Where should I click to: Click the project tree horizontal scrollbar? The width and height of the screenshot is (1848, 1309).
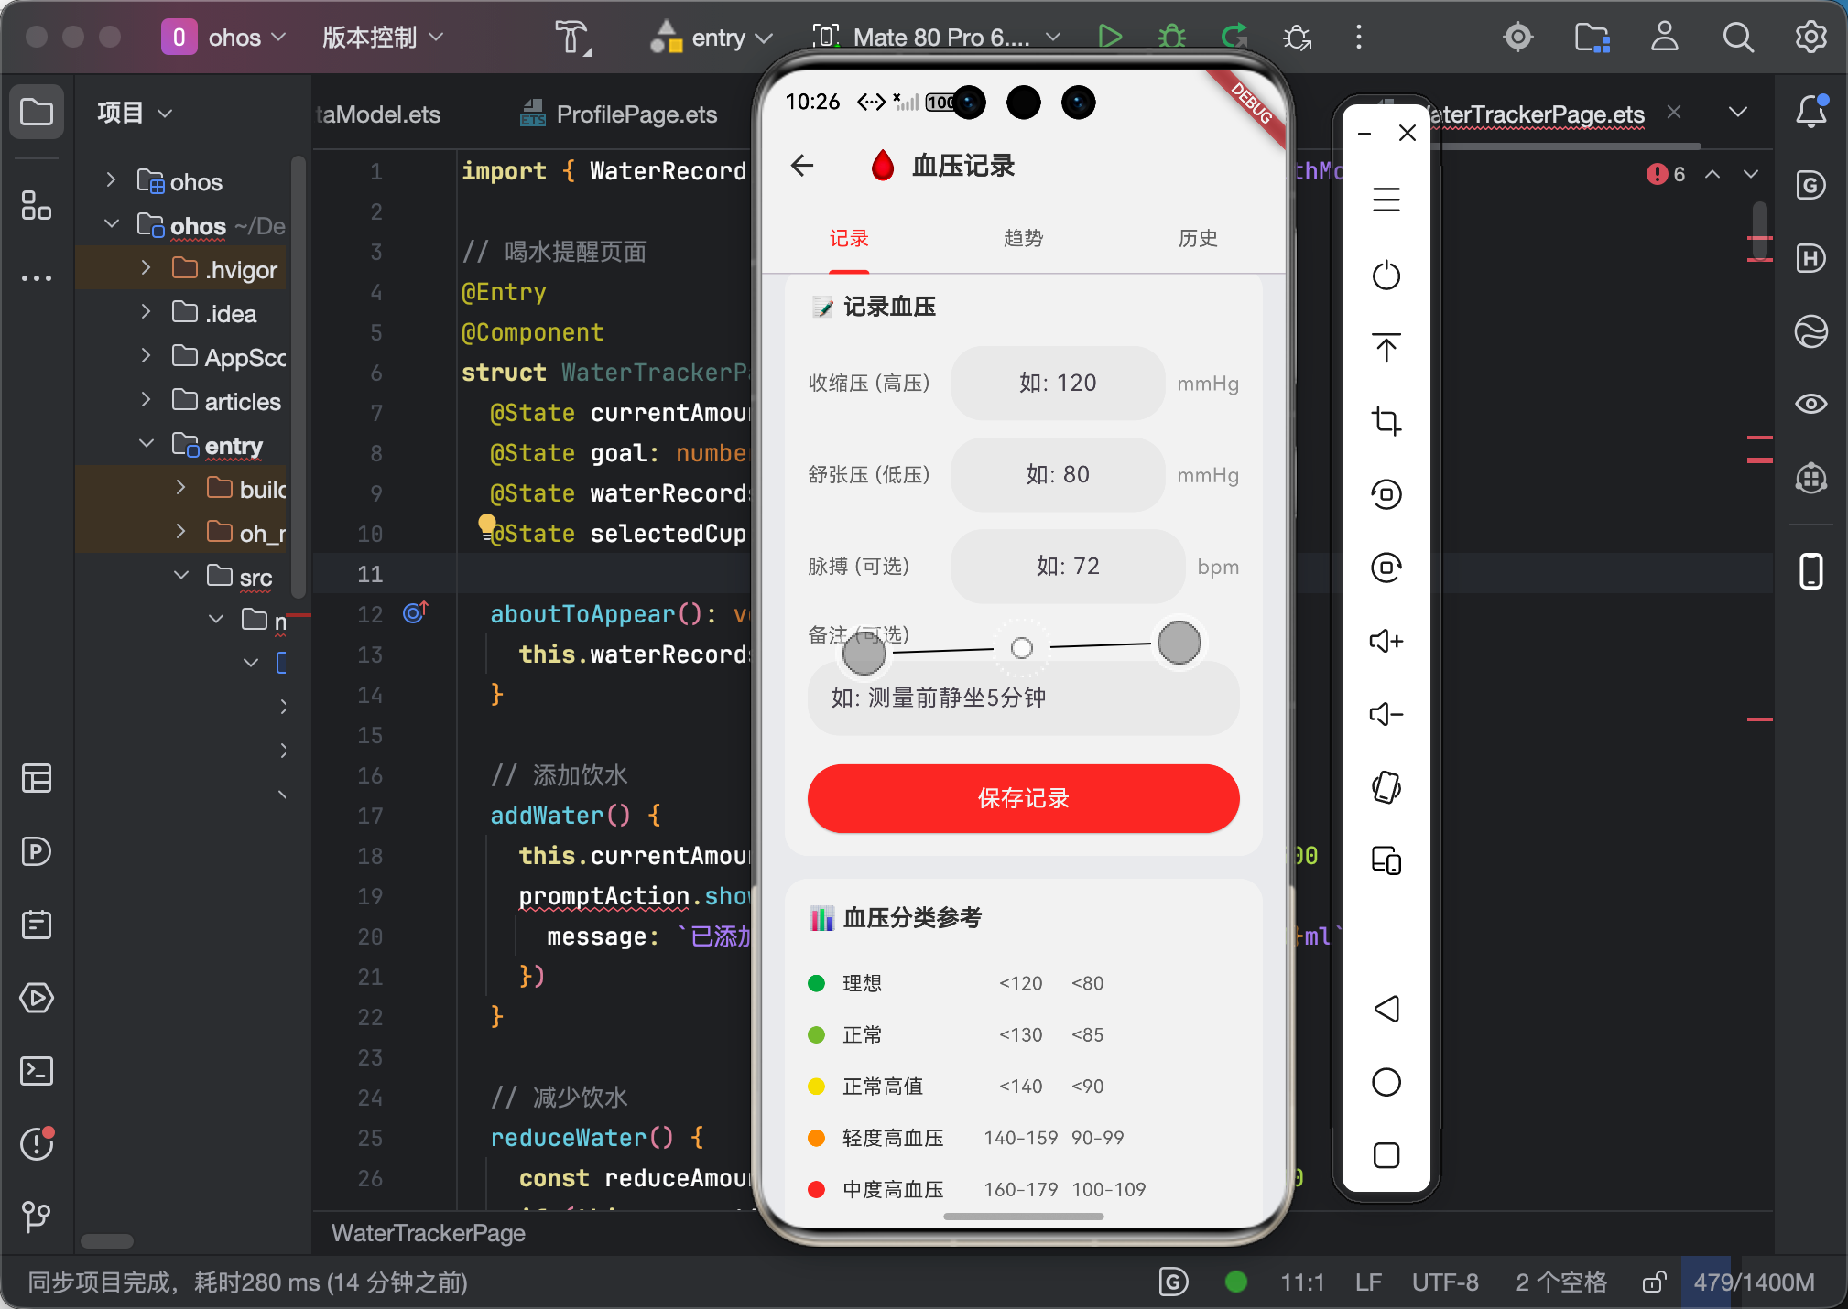pyautogui.click(x=107, y=1241)
